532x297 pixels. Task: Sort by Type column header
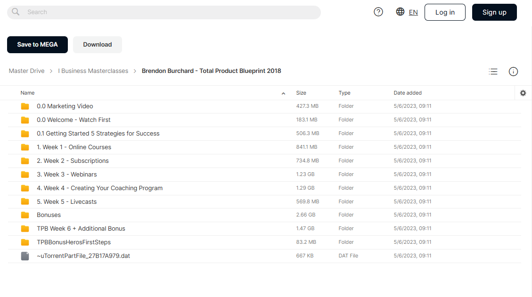344,93
